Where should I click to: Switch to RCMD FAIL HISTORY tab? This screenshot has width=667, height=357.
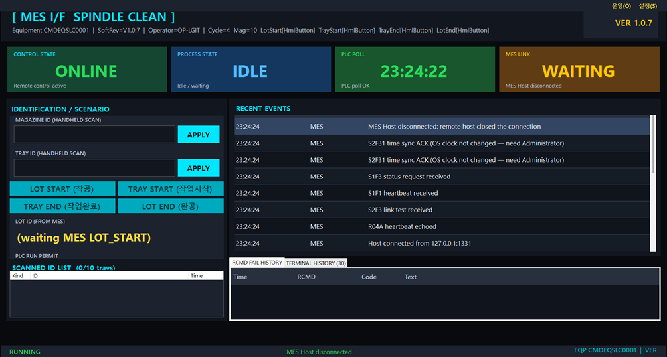tap(257, 263)
